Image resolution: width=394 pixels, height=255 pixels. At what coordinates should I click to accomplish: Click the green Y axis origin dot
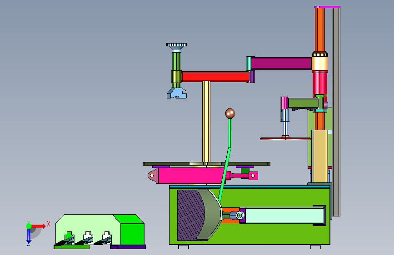coord(29,226)
